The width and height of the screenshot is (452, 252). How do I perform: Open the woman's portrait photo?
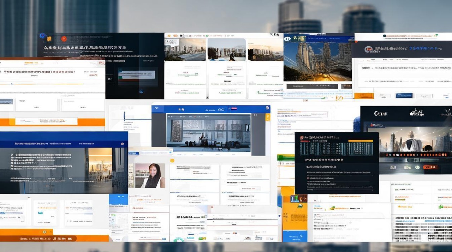150,175
